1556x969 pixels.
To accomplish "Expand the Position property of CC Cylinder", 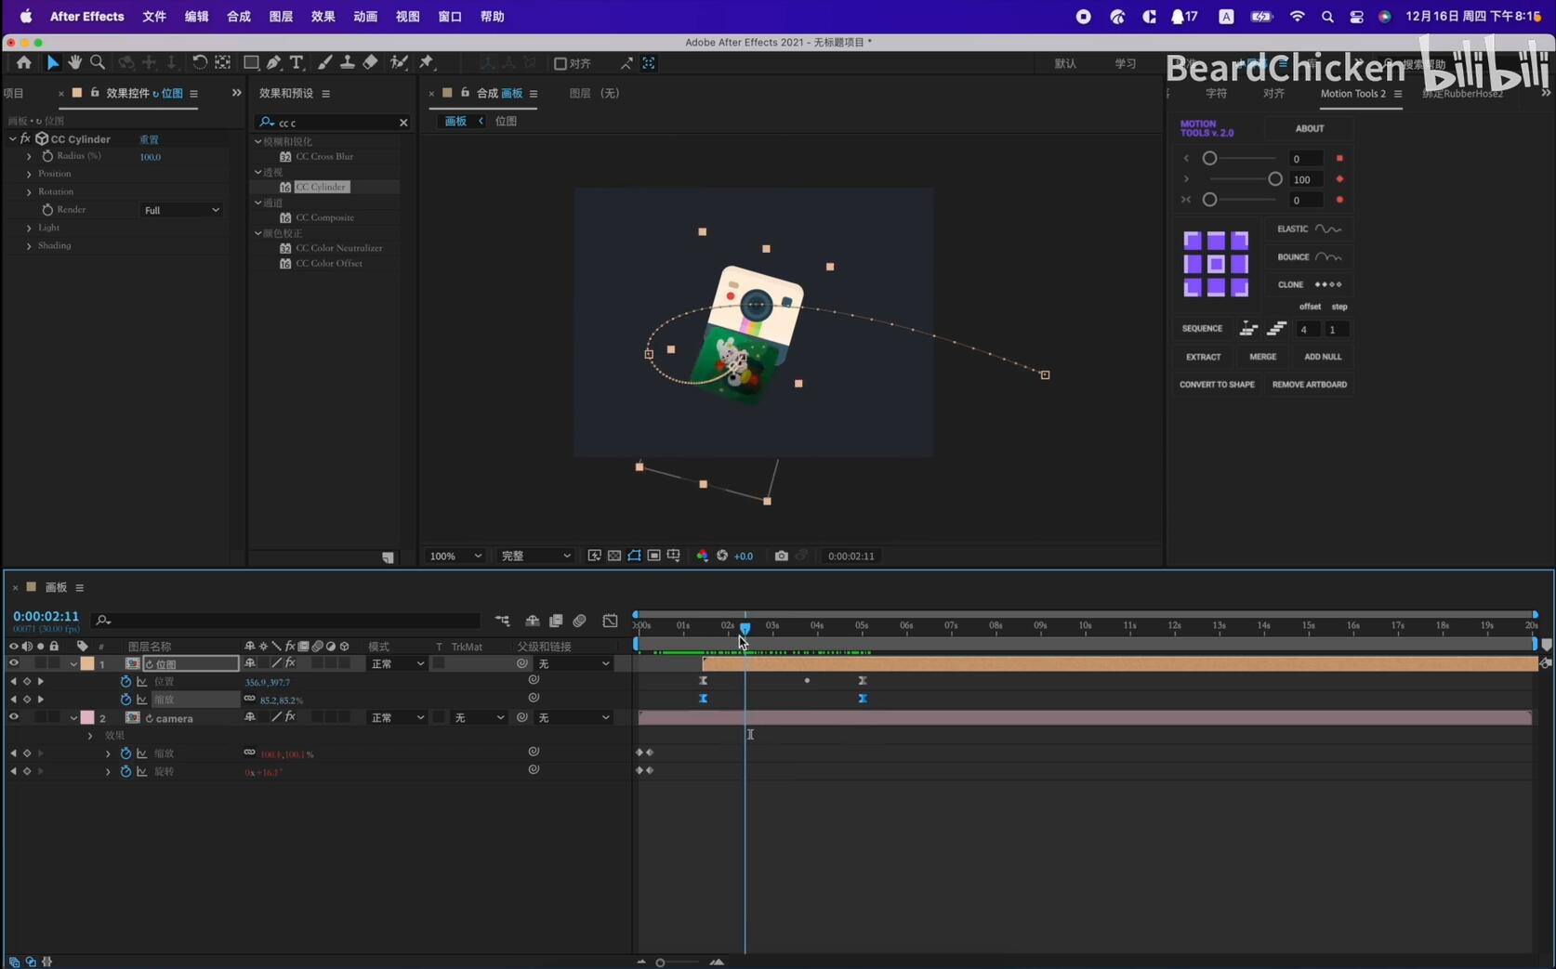I will click(x=29, y=174).
